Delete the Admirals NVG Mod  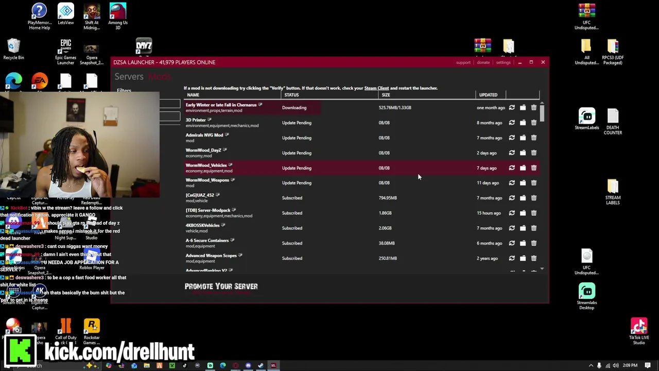click(x=534, y=138)
